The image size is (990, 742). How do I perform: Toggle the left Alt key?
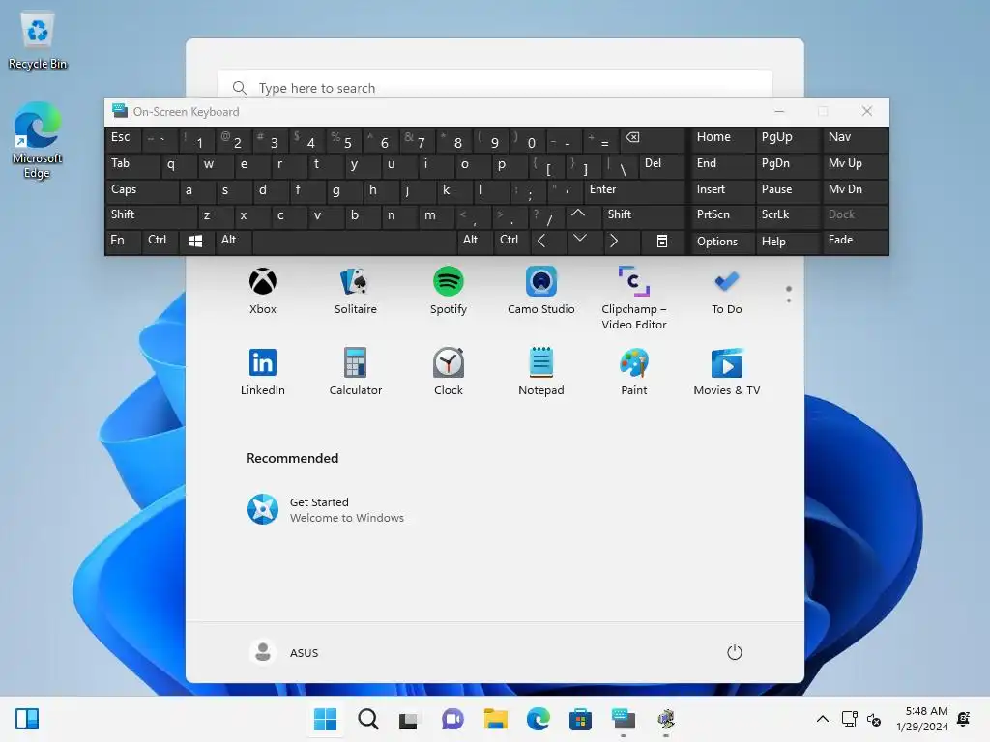tap(233, 241)
